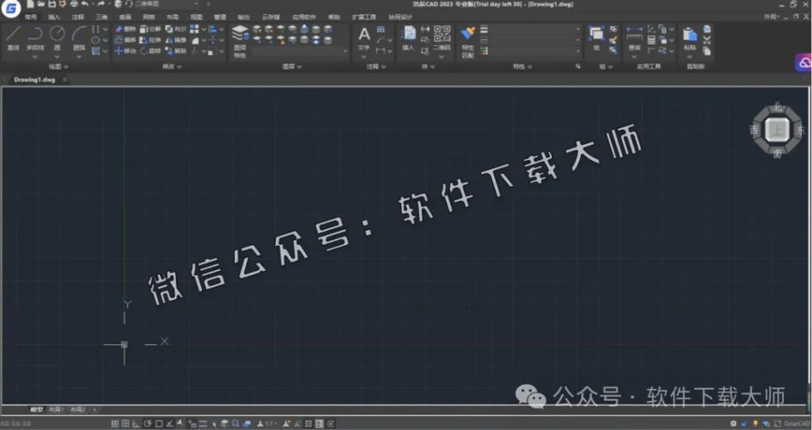The width and height of the screenshot is (812, 430).
Task: Click the Save icon in quick access toolbar
Action: coord(52,4)
